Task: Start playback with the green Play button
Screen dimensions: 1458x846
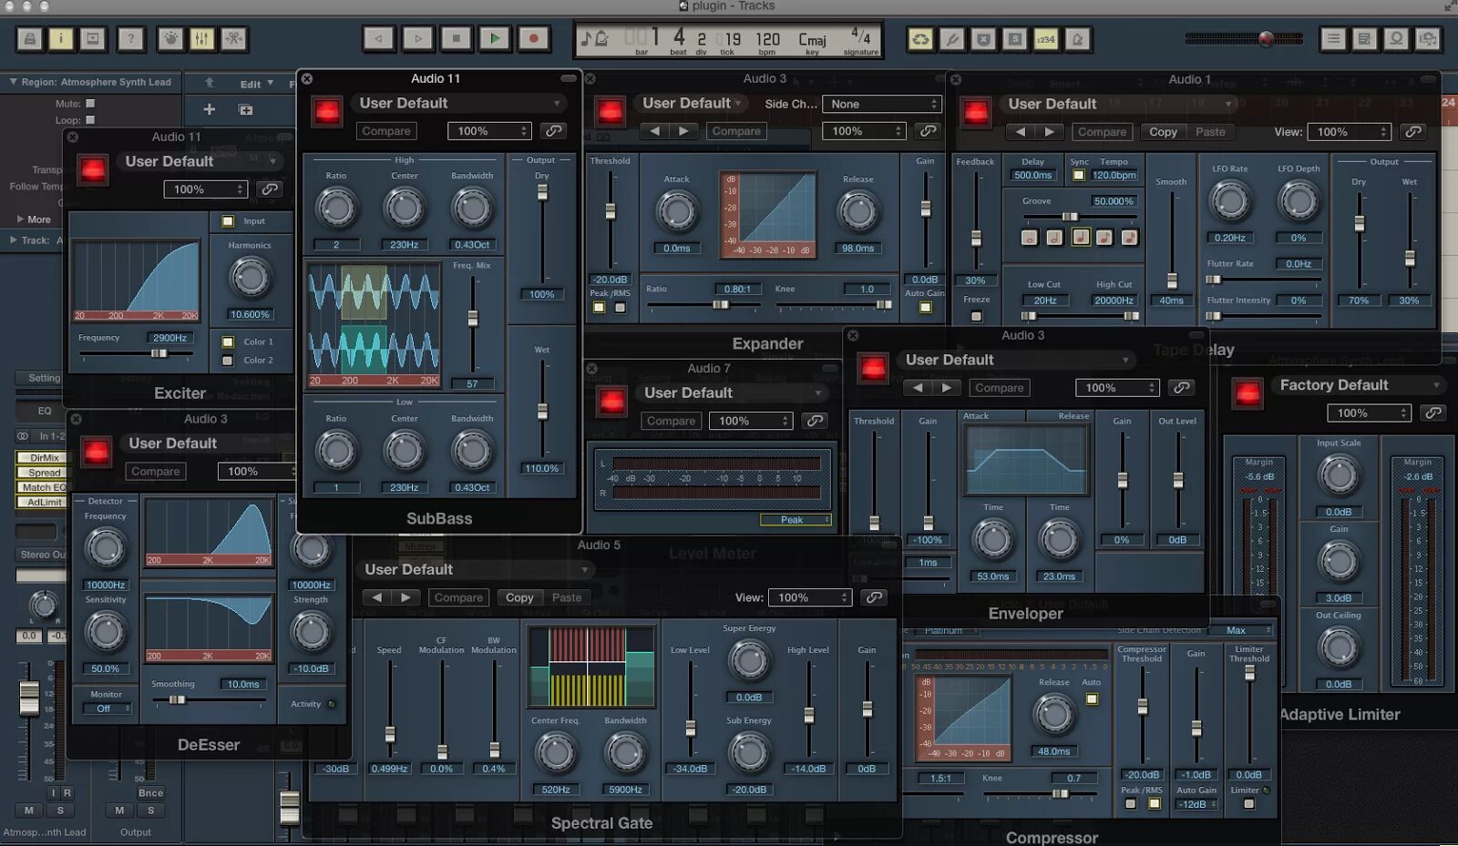Action: 495,38
